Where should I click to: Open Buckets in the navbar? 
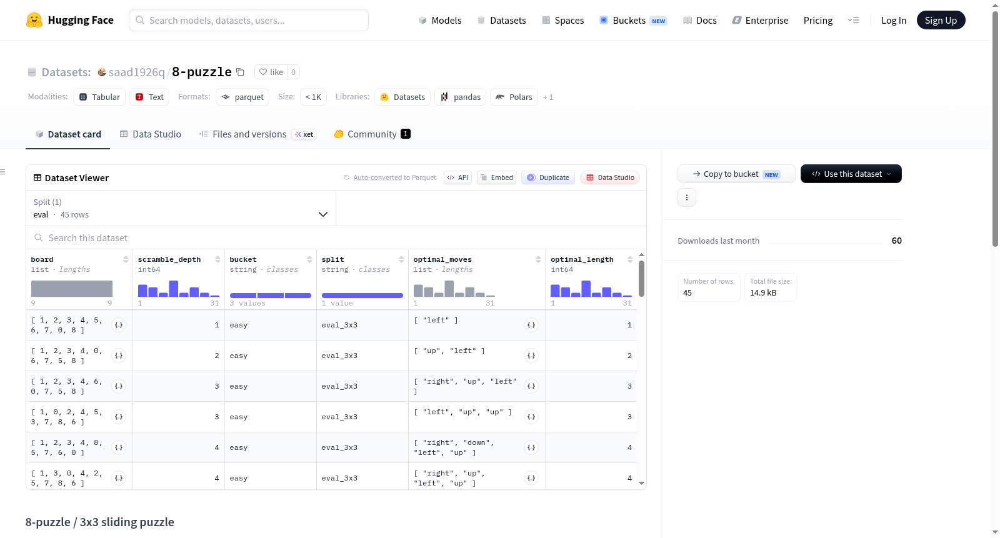pos(633,20)
